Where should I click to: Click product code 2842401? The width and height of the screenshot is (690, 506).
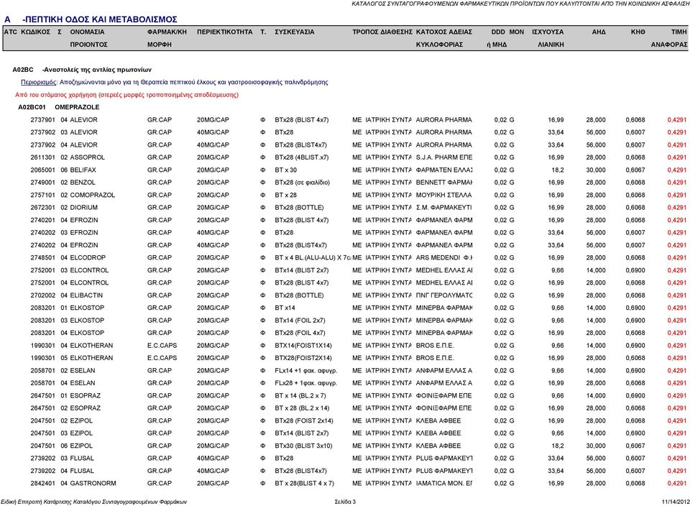(x=42, y=483)
